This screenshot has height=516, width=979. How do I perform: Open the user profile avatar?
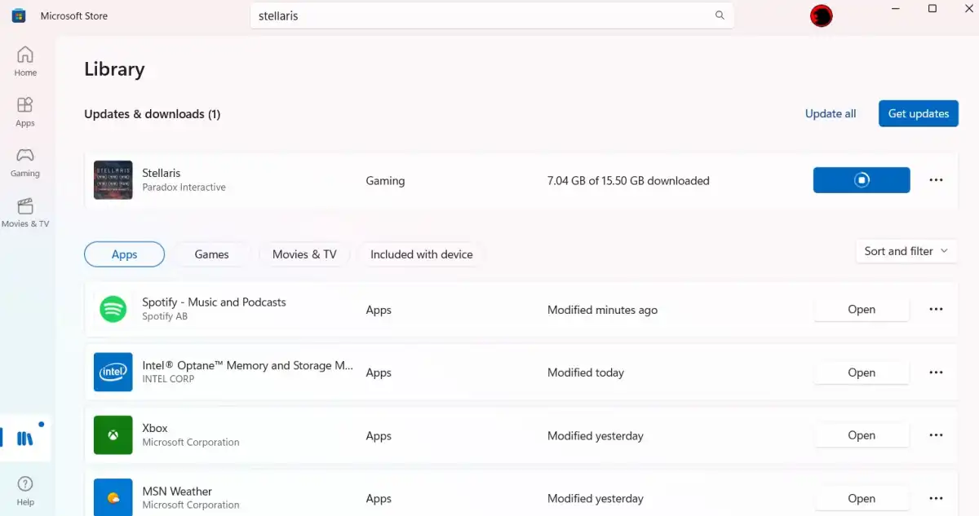[821, 15]
